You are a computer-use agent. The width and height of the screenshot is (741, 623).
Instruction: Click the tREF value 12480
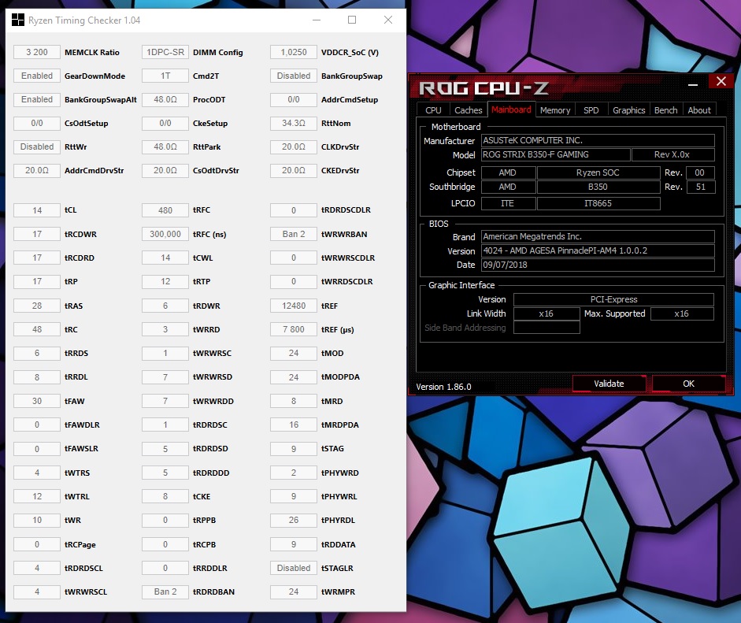294,306
